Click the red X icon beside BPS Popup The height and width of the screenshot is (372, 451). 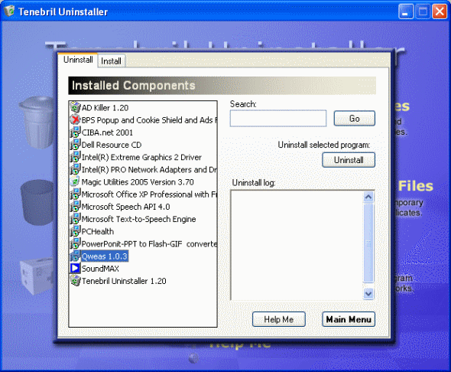(75, 120)
